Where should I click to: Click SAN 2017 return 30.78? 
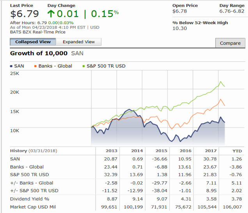point(210,159)
